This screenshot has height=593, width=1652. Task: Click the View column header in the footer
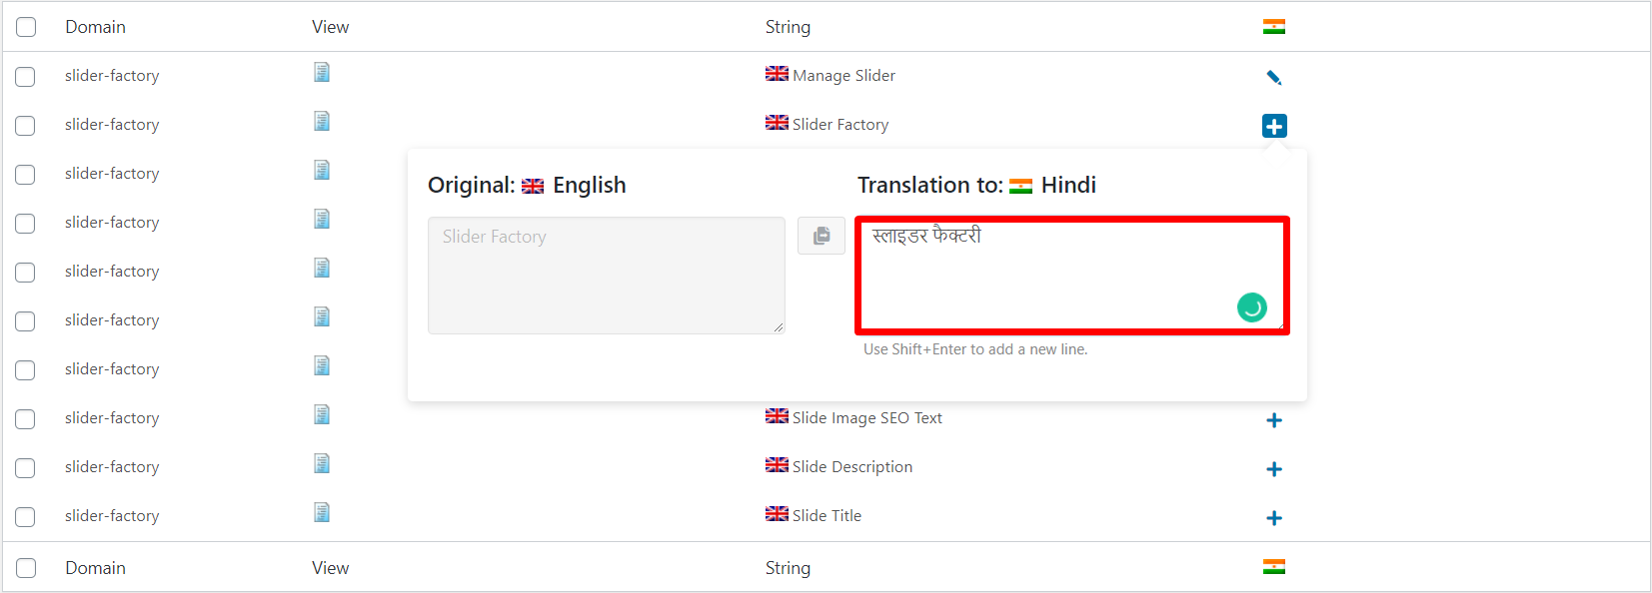point(330,568)
